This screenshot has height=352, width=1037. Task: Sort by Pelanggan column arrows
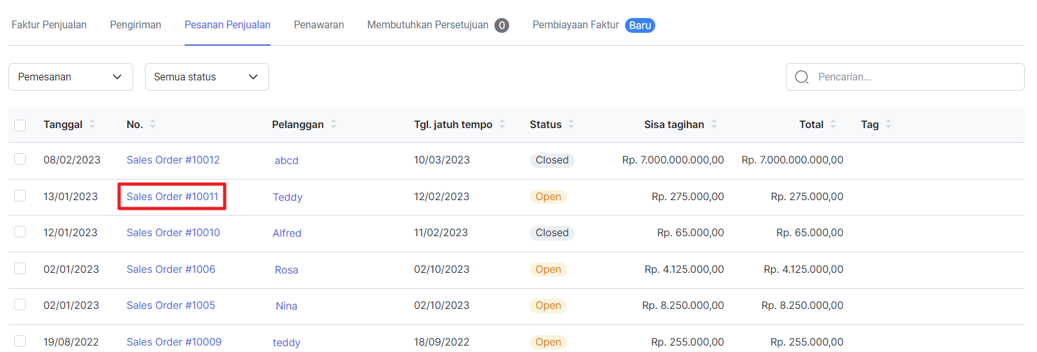333,124
